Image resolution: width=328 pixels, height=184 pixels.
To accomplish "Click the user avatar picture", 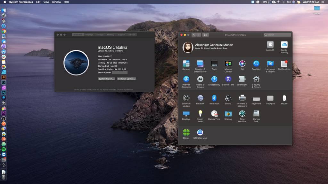I will click(x=188, y=47).
